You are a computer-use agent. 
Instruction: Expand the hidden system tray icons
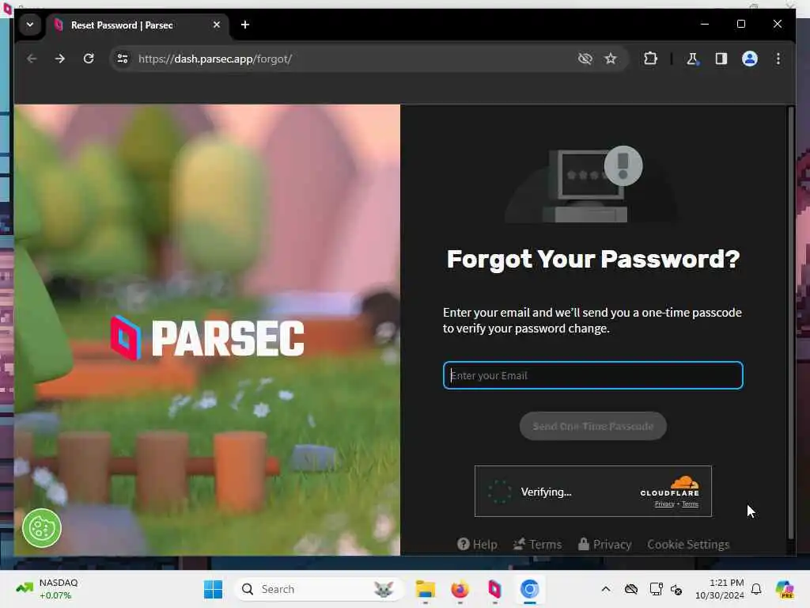point(606,589)
